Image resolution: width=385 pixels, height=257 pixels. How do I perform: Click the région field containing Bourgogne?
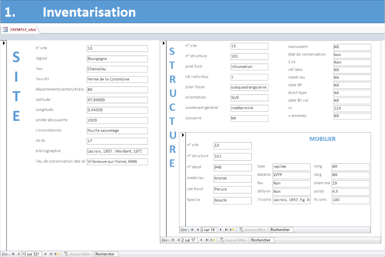coord(117,59)
